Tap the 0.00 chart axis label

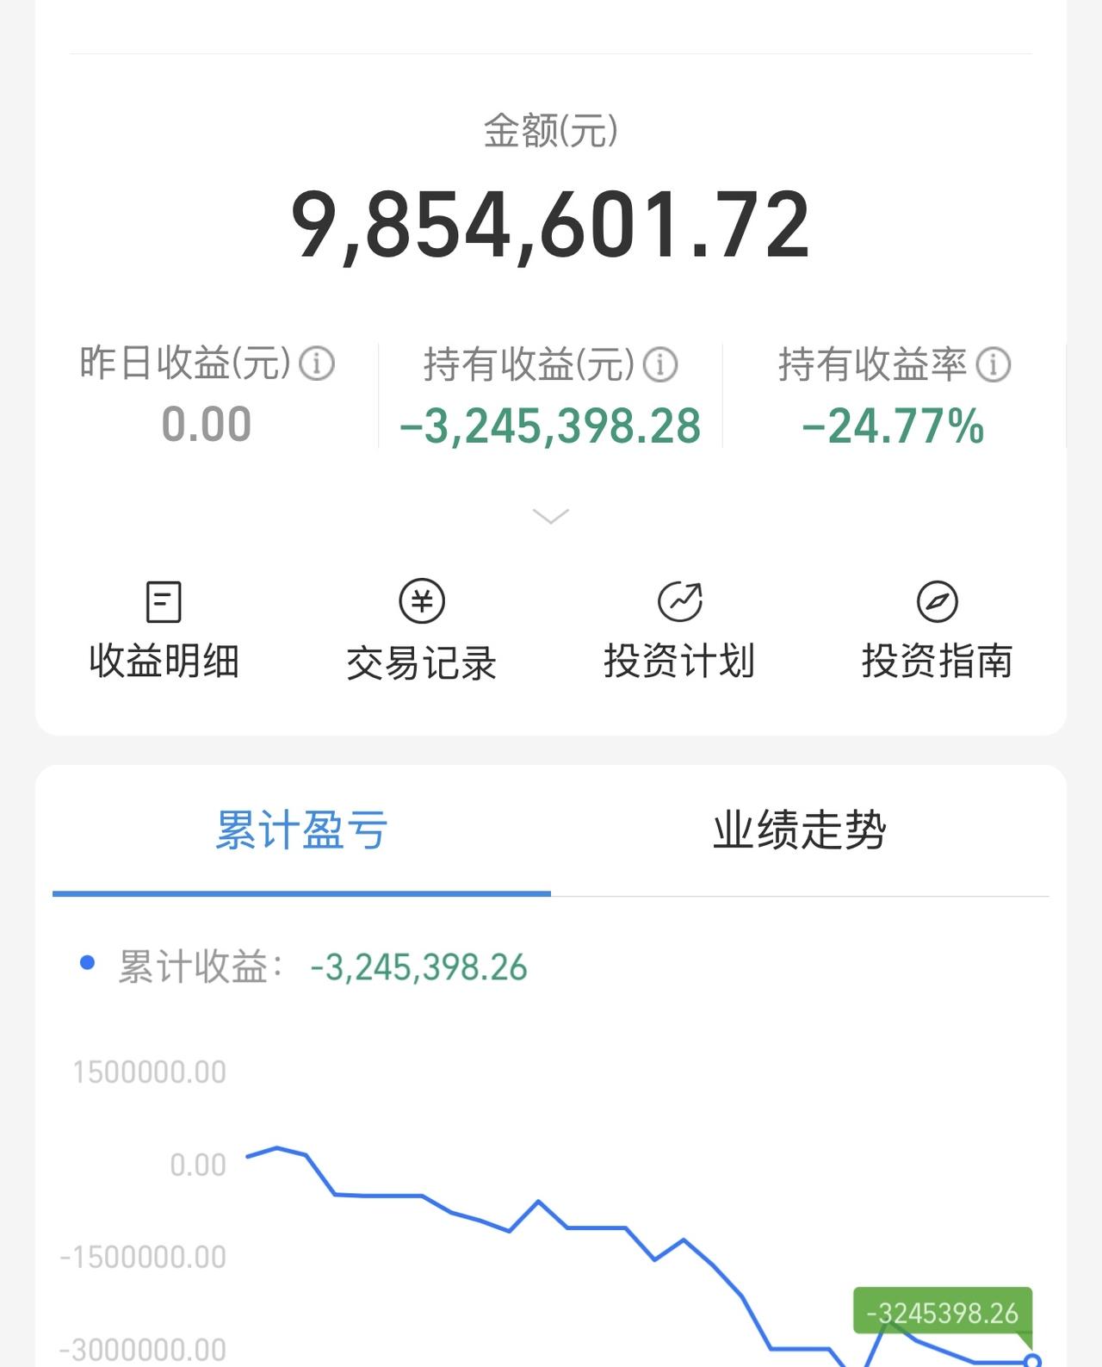click(198, 1165)
